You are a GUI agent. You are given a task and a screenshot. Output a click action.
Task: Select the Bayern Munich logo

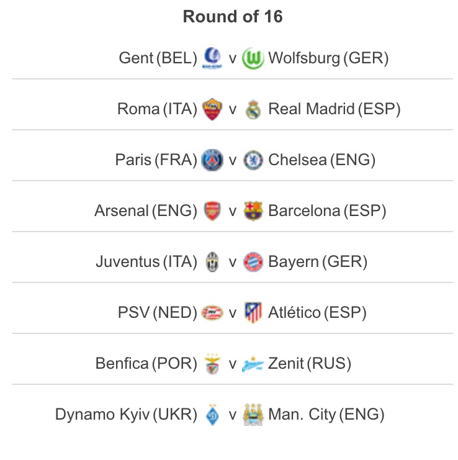pyautogui.click(x=253, y=262)
